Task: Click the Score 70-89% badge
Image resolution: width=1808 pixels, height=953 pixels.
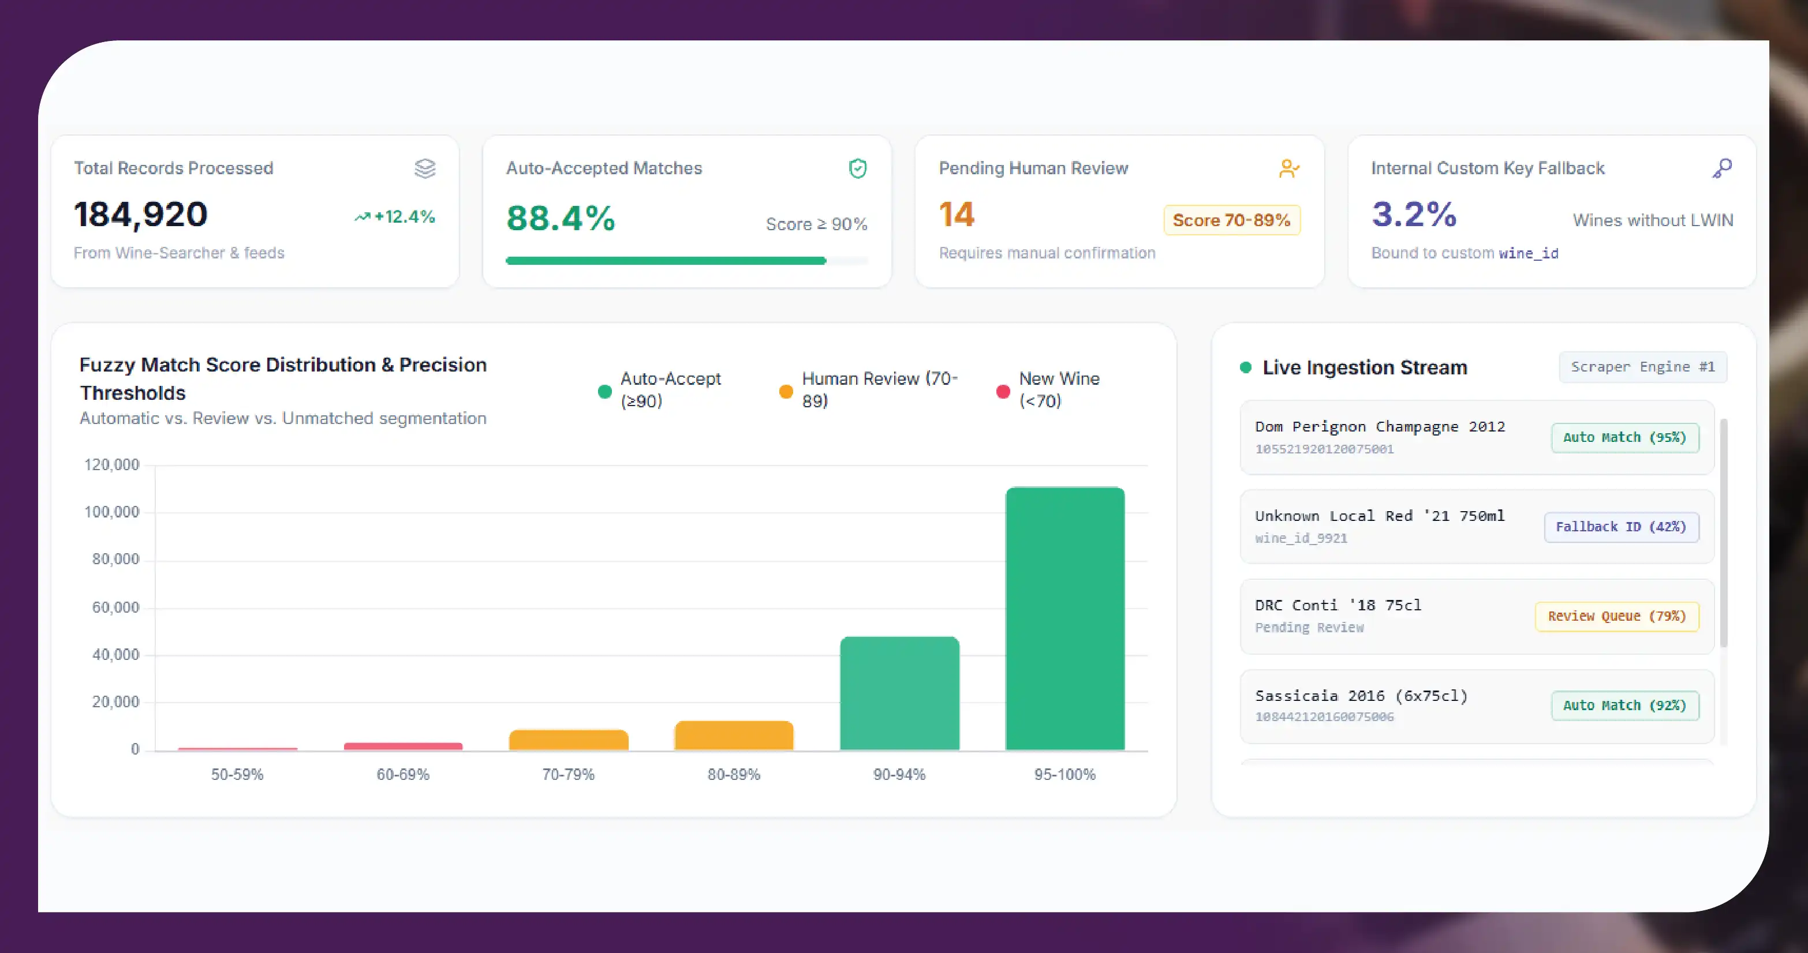Action: click(x=1232, y=220)
